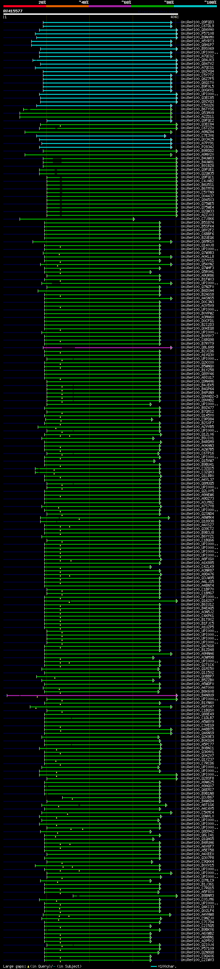Viewport: 220px width, 969px height.
Task: Click the white query sequence bar
Action: coord(90,14)
